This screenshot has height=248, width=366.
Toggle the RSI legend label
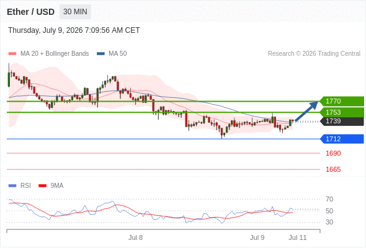pos(25,186)
